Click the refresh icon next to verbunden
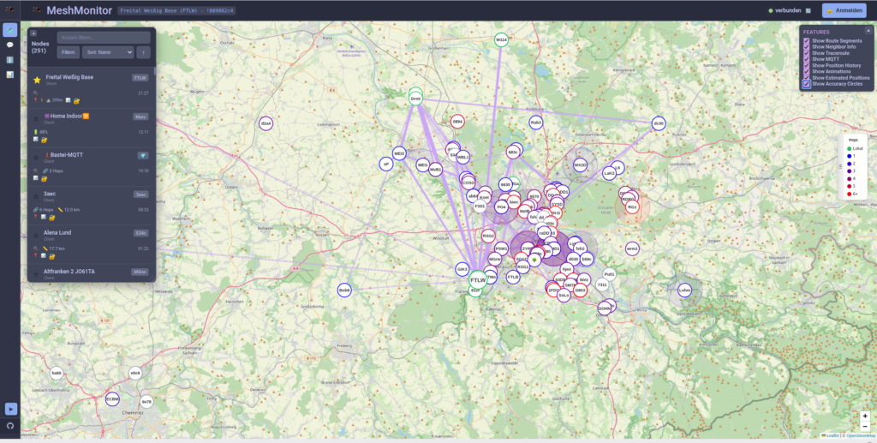 808,10
